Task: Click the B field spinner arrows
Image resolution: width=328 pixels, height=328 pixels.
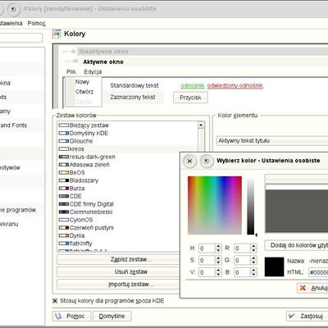Action: click(254, 272)
